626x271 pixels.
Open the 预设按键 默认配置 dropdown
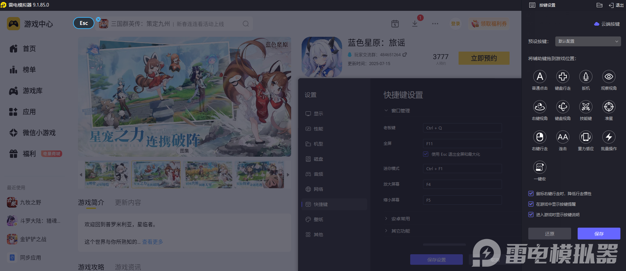pos(588,41)
